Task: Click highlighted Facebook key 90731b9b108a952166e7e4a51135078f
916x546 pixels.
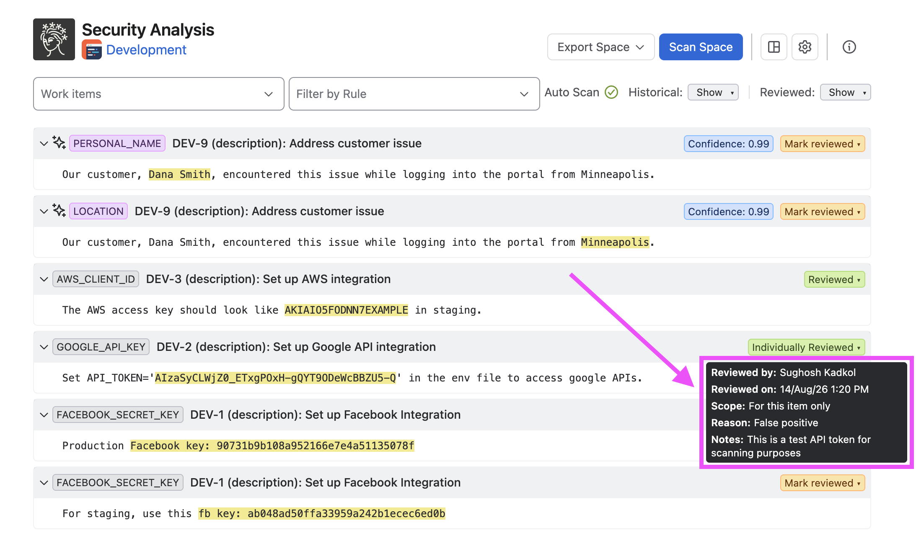Action: point(272,446)
